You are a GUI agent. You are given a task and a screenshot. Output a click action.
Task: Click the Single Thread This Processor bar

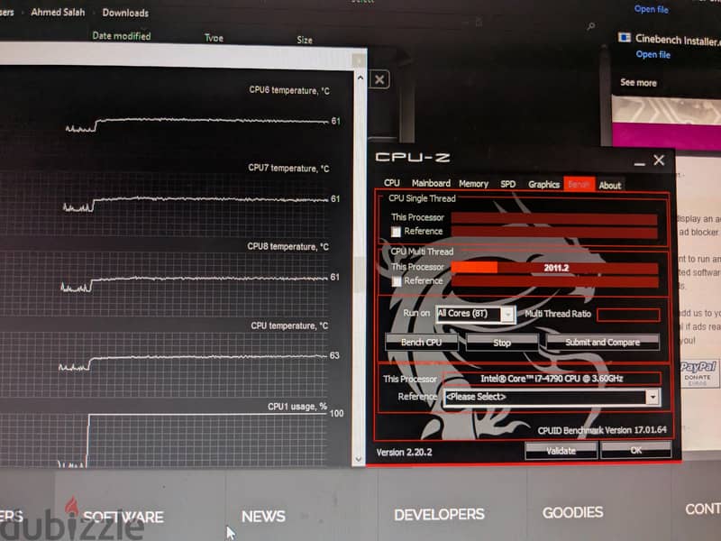(554, 218)
